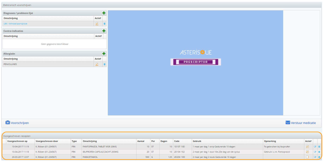This screenshot has width=324, height=162.
Task: Sort prescriptions by Voorgeschreven op column
Action: [17, 142]
